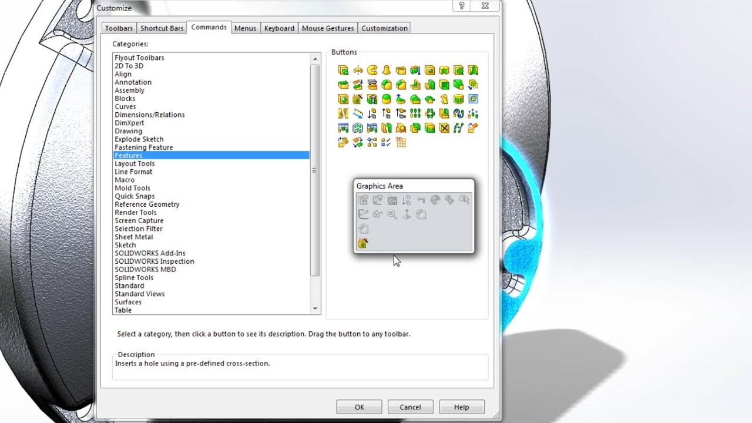Confirm with the OK button

tap(359, 407)
